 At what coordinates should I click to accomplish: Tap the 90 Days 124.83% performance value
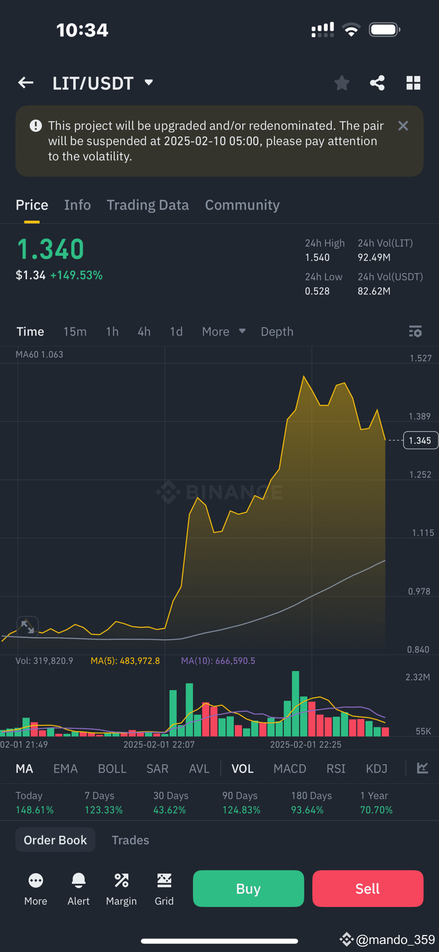click(x=241, y=810)
